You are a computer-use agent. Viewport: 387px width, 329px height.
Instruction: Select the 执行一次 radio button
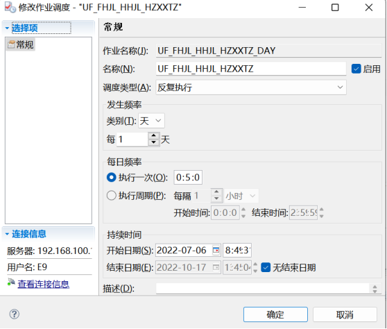[x=111, y=178]
